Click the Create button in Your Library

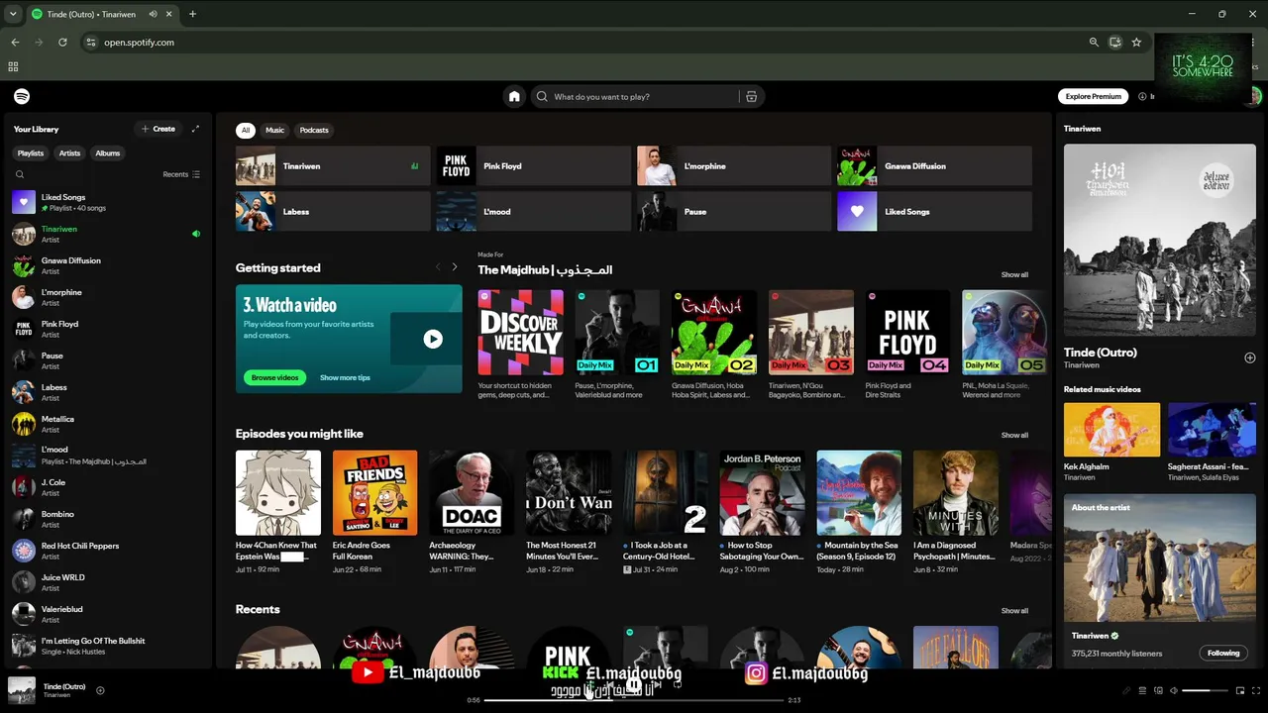[158, 129]
